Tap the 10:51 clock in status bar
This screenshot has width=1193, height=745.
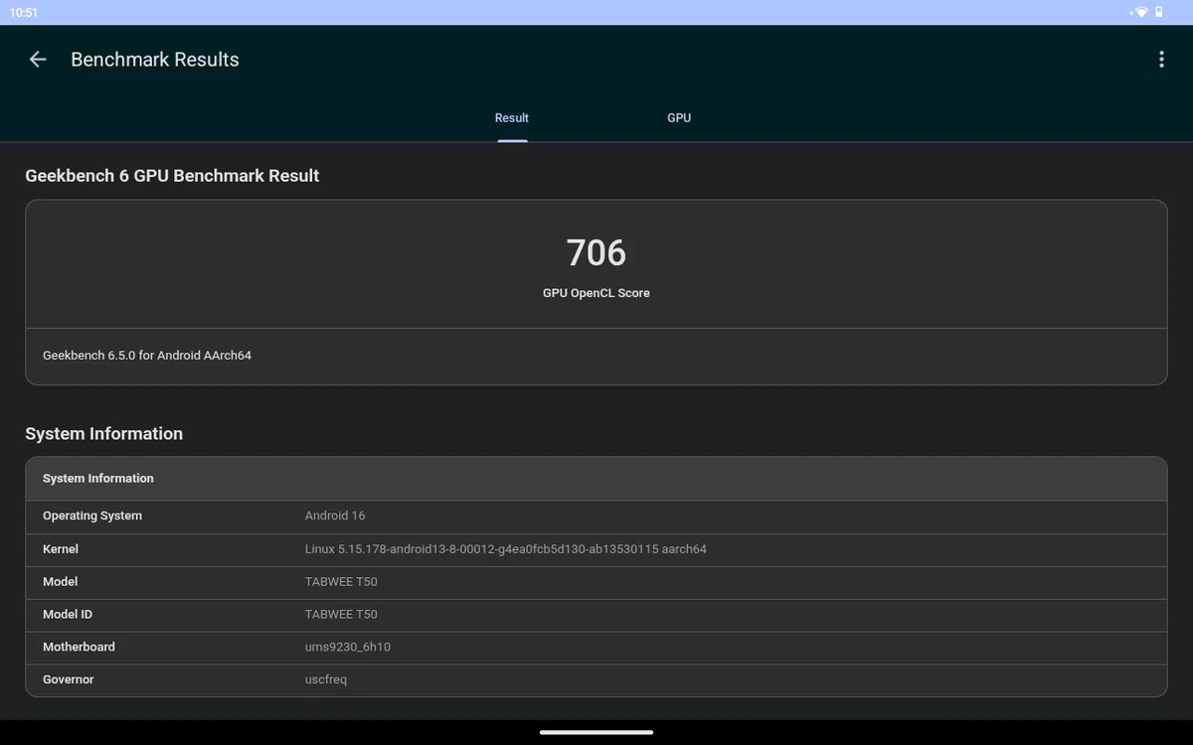pyautogui.click(x=24, y=12)
